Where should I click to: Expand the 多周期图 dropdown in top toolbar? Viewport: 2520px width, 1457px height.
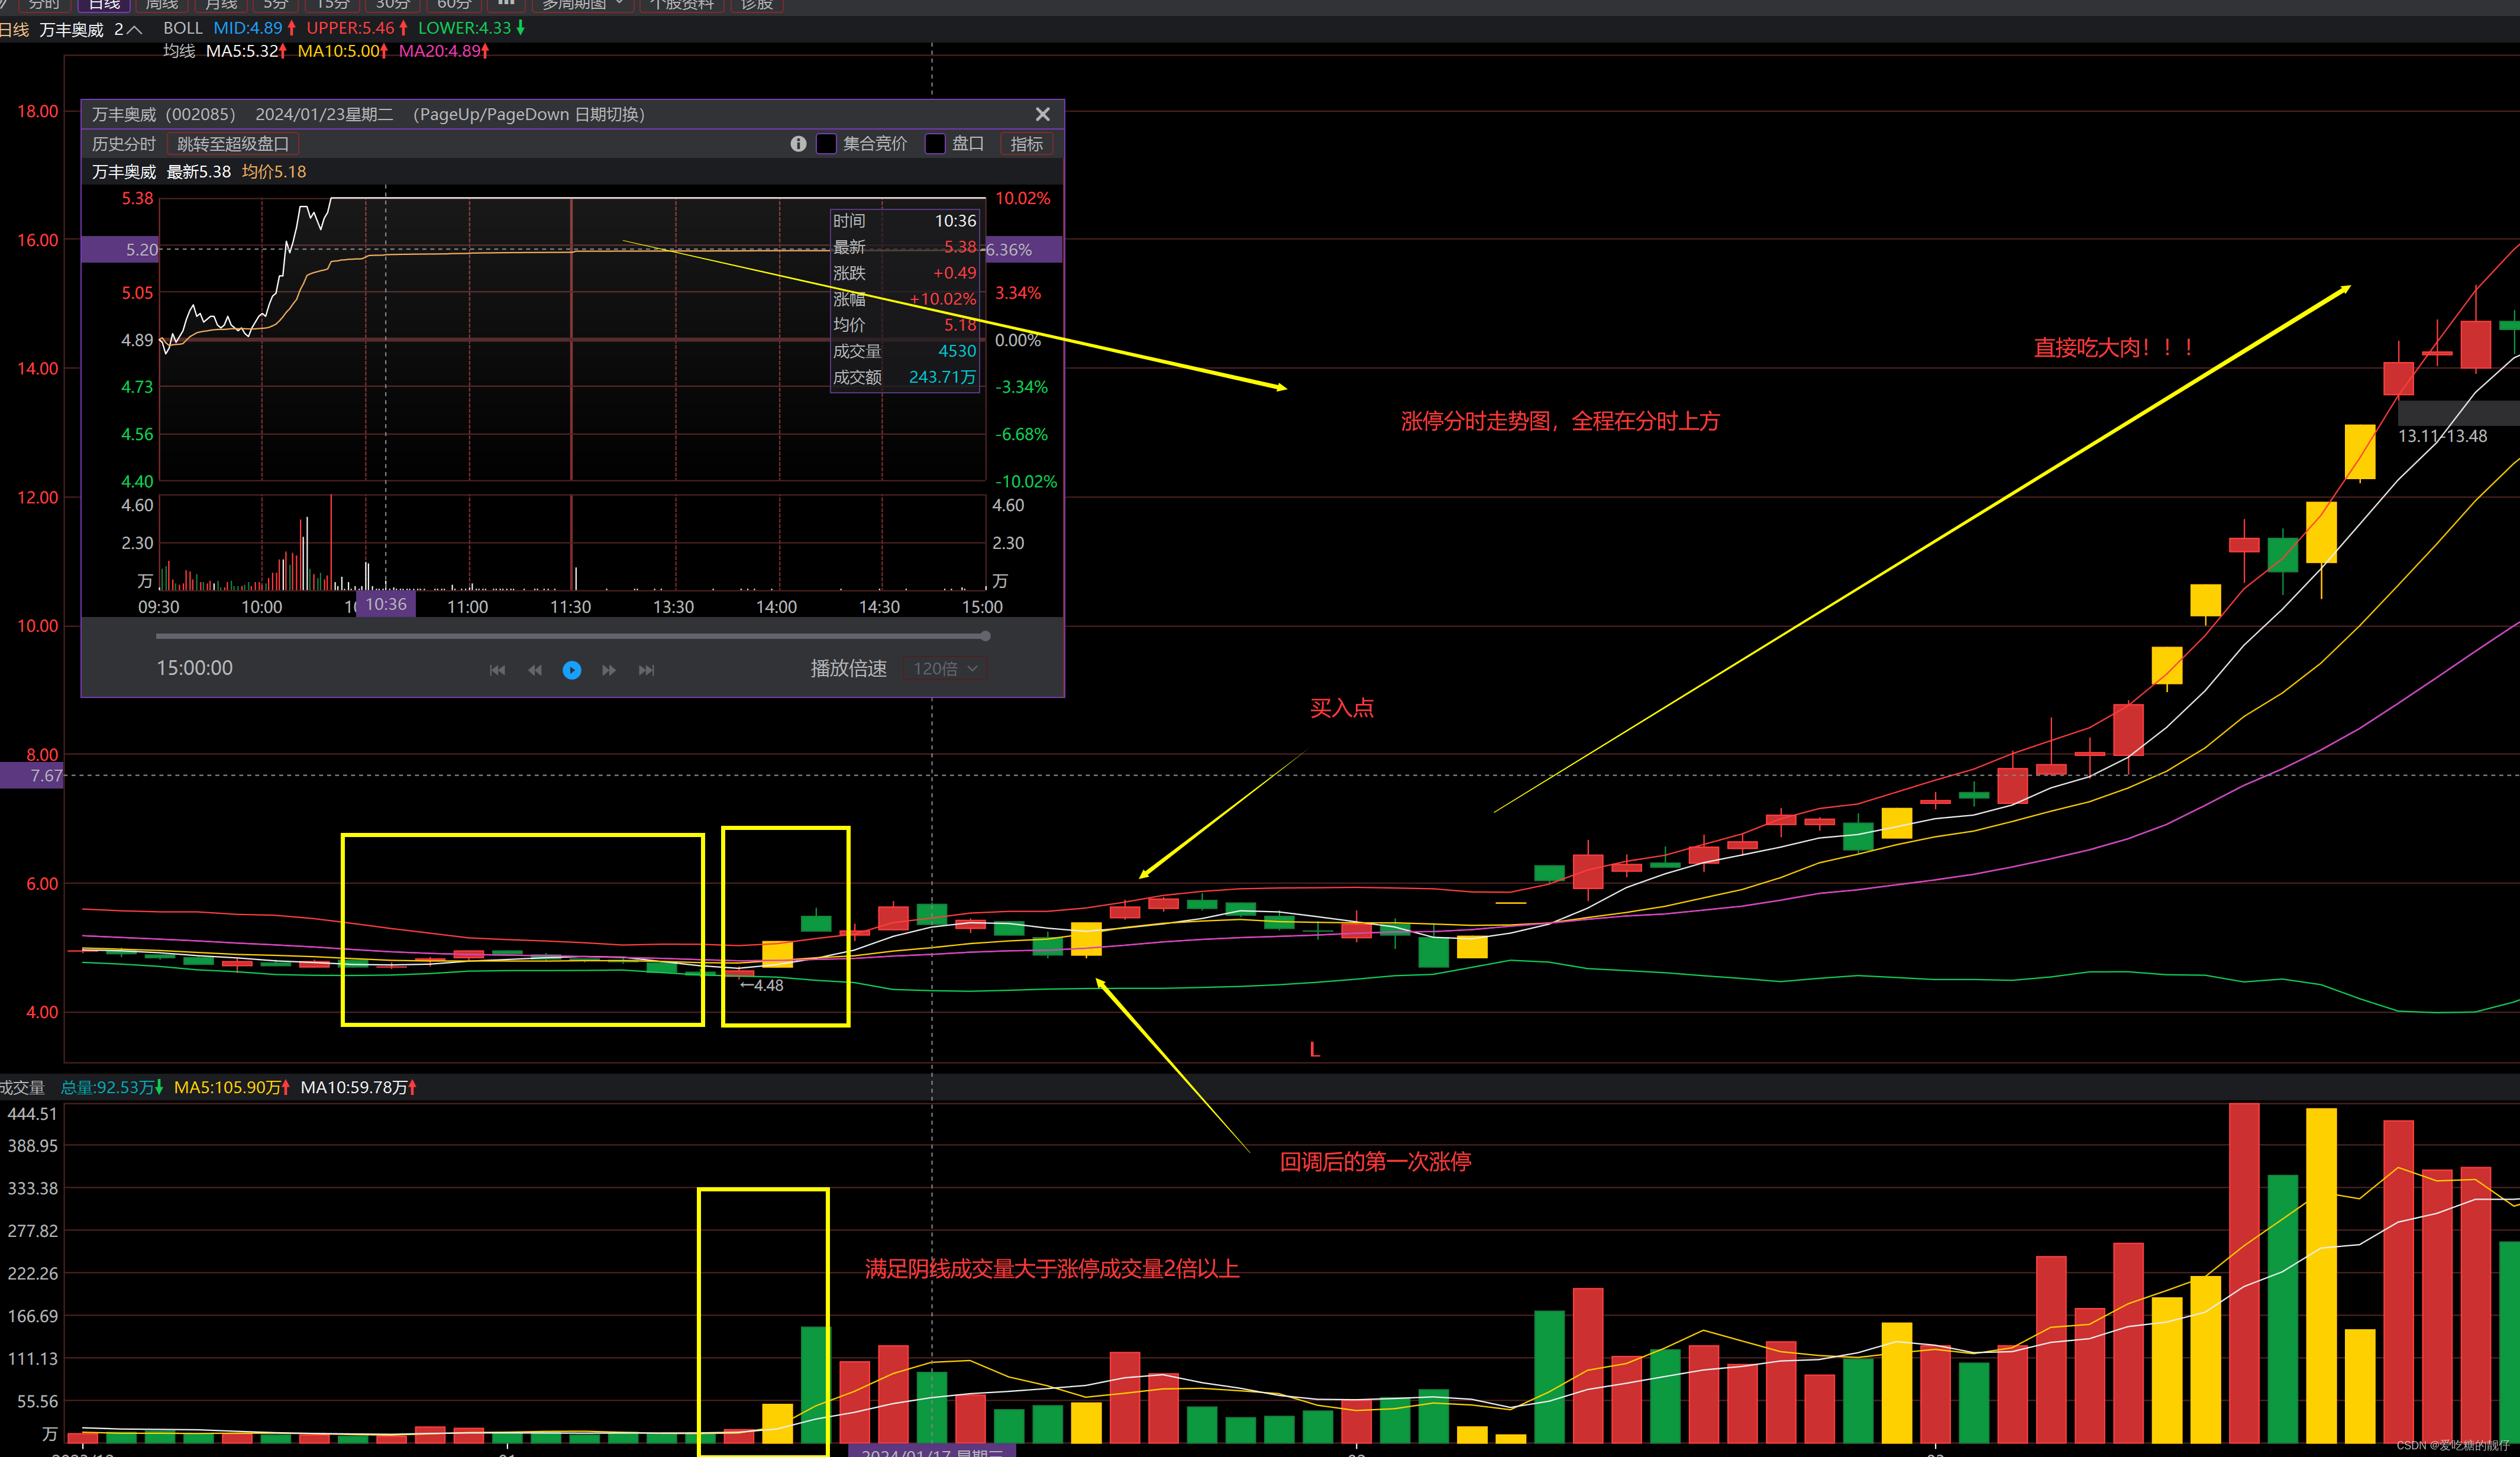(x=583, y=5)
